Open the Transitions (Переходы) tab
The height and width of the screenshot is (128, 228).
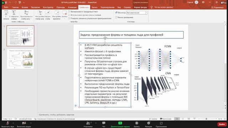(61, 7)
